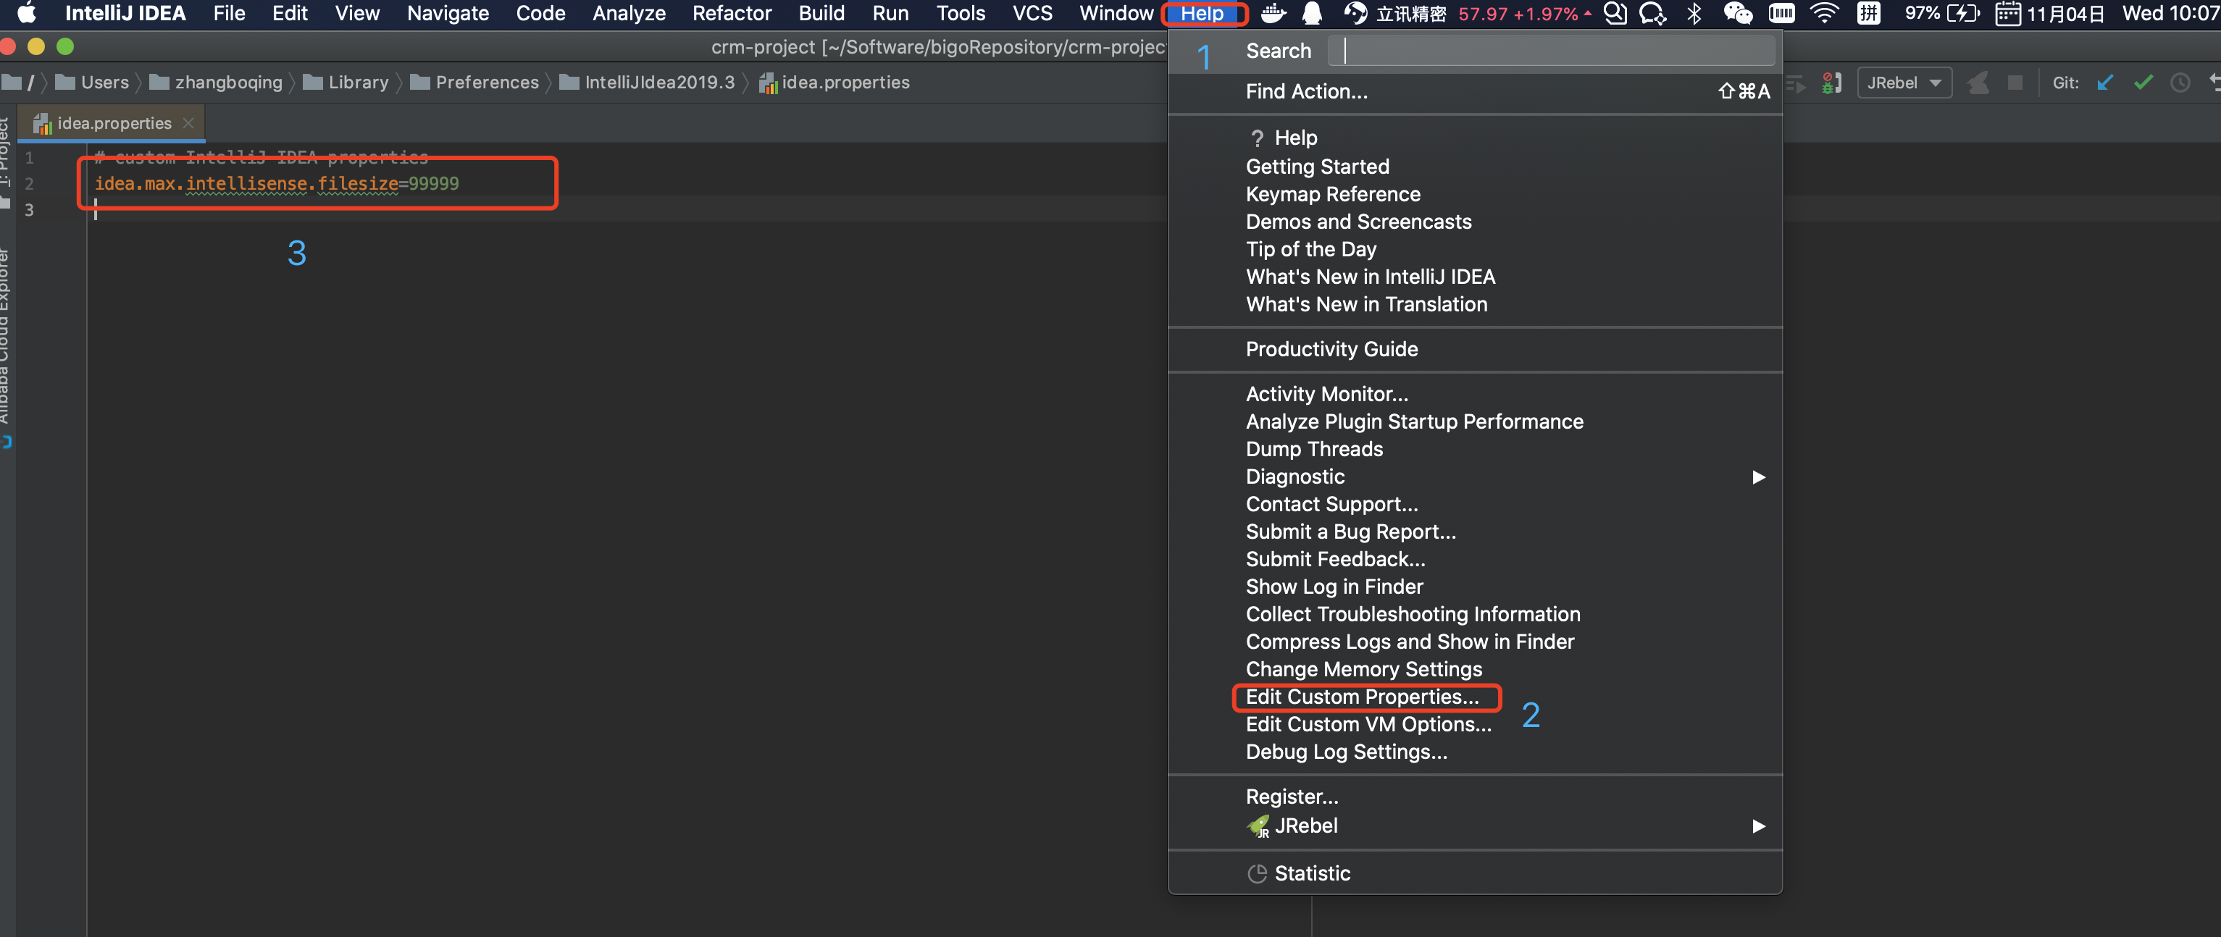Select the remote debug attach icon

(1831, 83)
